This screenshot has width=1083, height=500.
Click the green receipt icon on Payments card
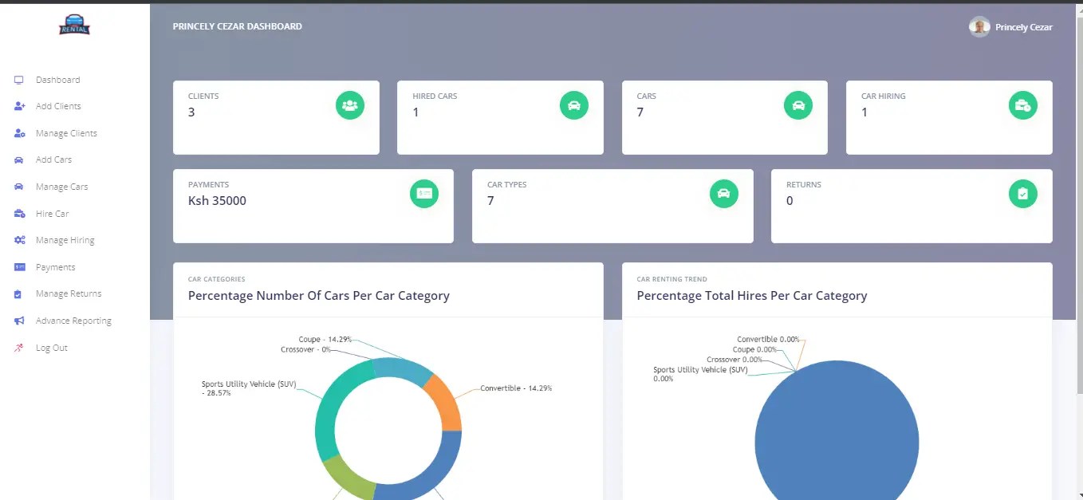pyautogui.click(x=424, y=193)
